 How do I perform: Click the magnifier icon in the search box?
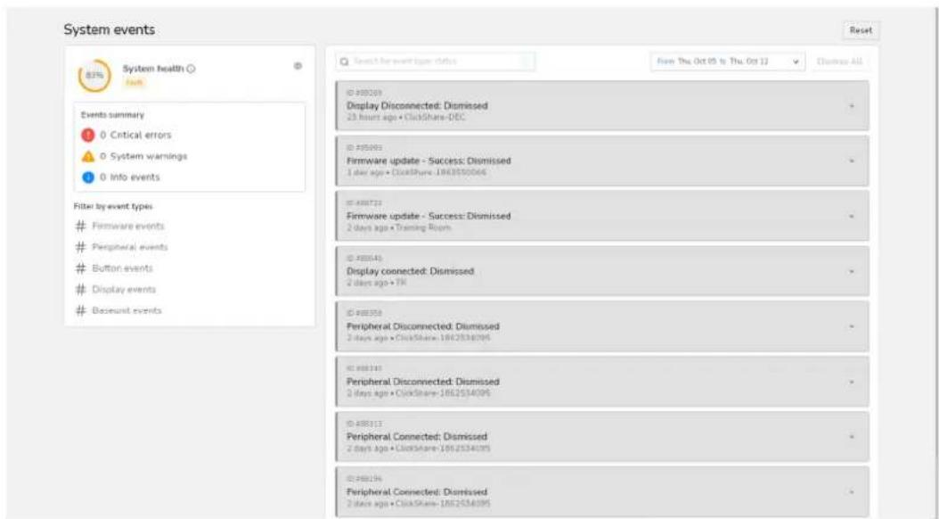pyautogui.click(x=345, y=62)
